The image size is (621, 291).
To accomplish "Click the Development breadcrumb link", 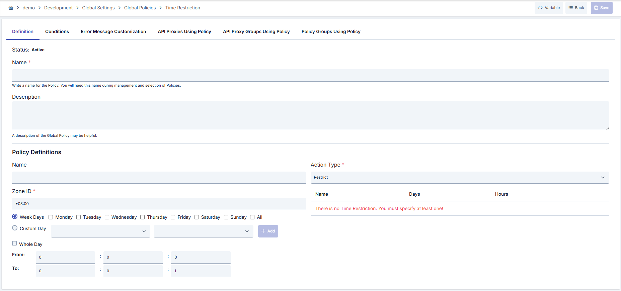I will pyautogui.click(x=58, y=8).
